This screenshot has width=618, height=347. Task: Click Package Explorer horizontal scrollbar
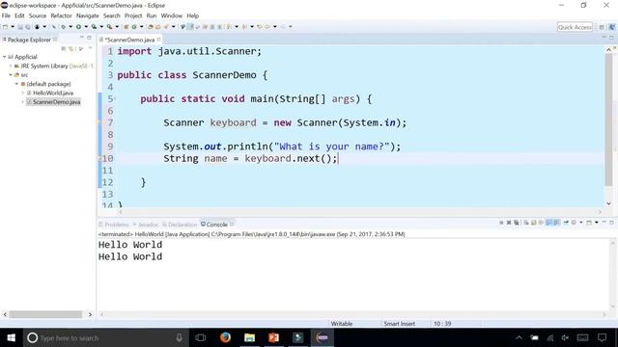click(45, 314)
